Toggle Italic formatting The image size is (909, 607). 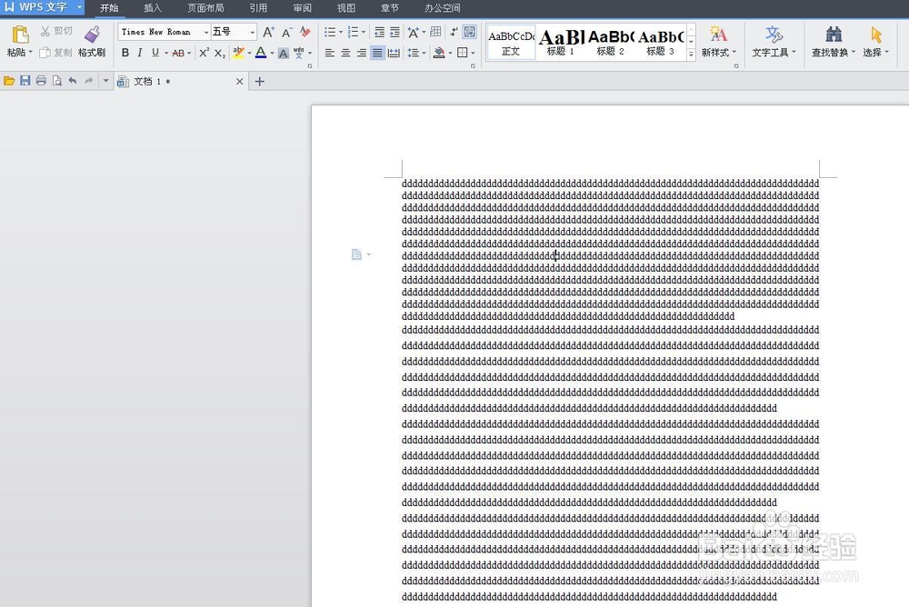click(x=140, y=53)
